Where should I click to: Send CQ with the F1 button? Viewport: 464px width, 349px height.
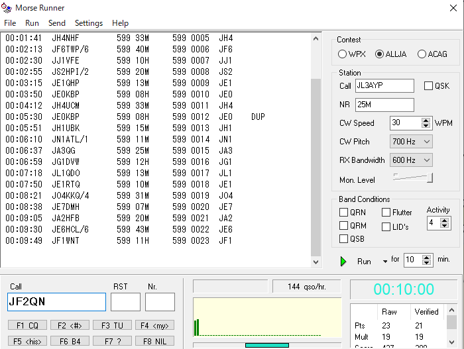click(x=27, y=325)
